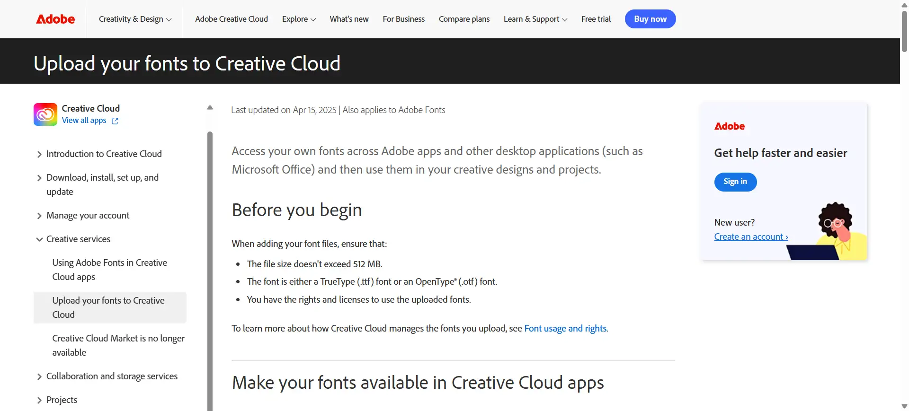
Task: Click Free trial in navigation
Action: (x=596, y=19)
